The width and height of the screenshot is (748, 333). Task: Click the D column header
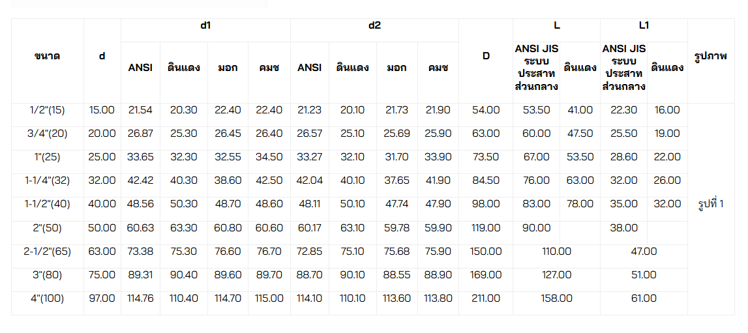tap(486, 56)
